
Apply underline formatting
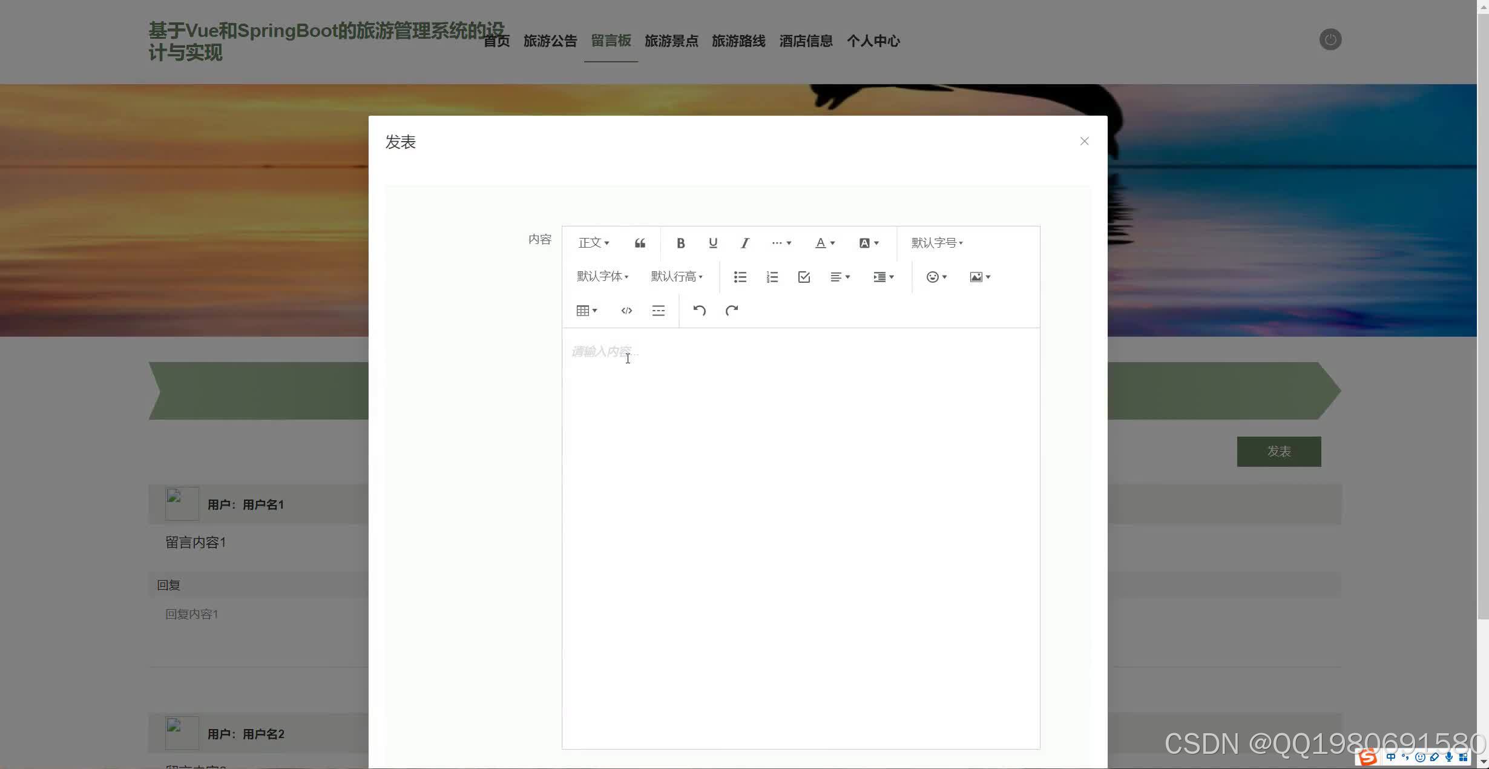pos(712,243)
